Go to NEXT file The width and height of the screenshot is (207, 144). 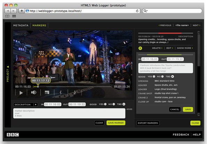point(197,25)
